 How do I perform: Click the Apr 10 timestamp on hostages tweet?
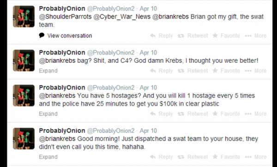[x=148, y=88]
